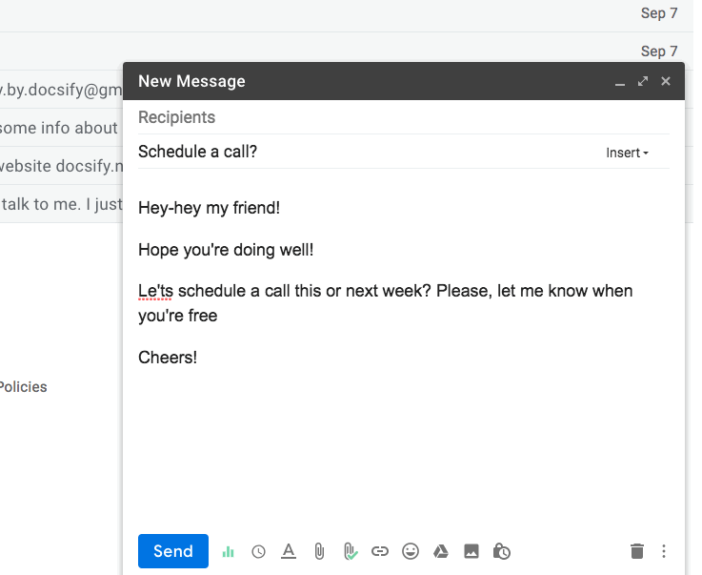The width and height of the screenshot is (702, 575).
Task: Close the New Message window
Action: pyautogui.click(x=666, y=82)
